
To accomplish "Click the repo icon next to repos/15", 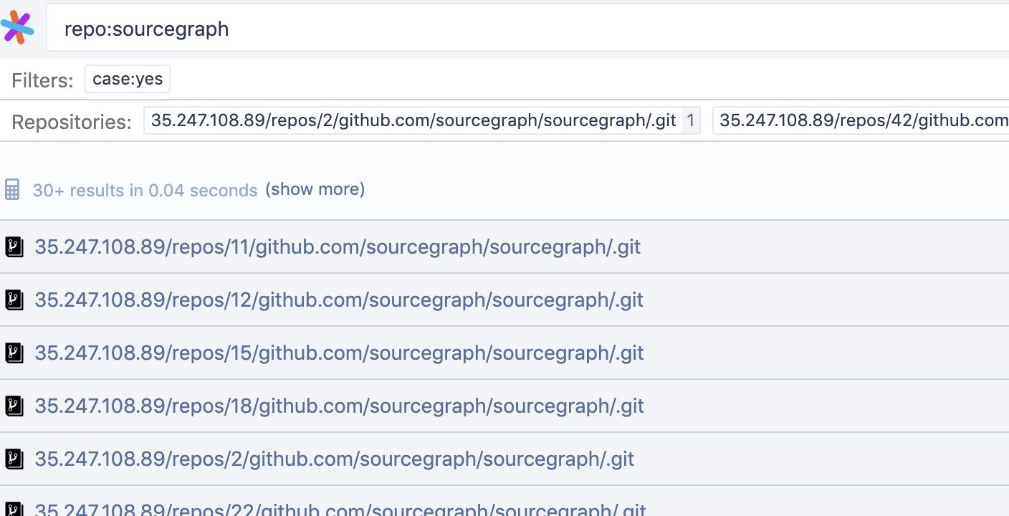I will pos(14,353).
